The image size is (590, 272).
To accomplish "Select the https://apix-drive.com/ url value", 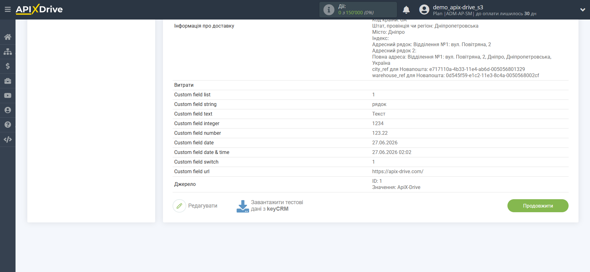I will coord(398,172).
